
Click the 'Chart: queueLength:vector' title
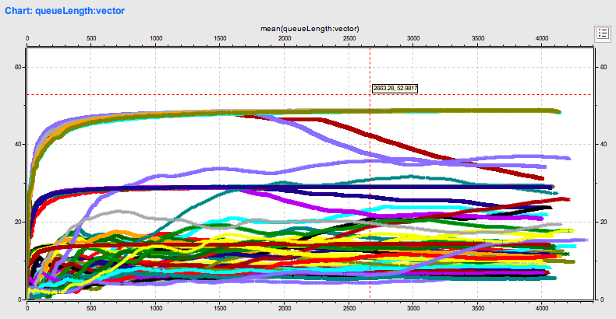[x=65, y=11]
